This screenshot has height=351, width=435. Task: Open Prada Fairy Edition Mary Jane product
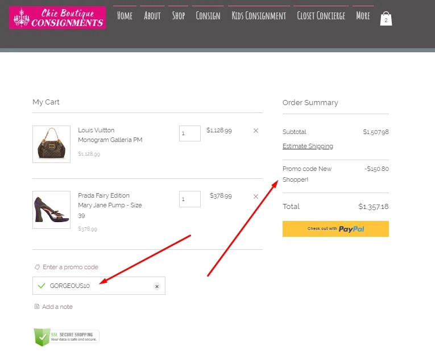click(x=110, y=205)
